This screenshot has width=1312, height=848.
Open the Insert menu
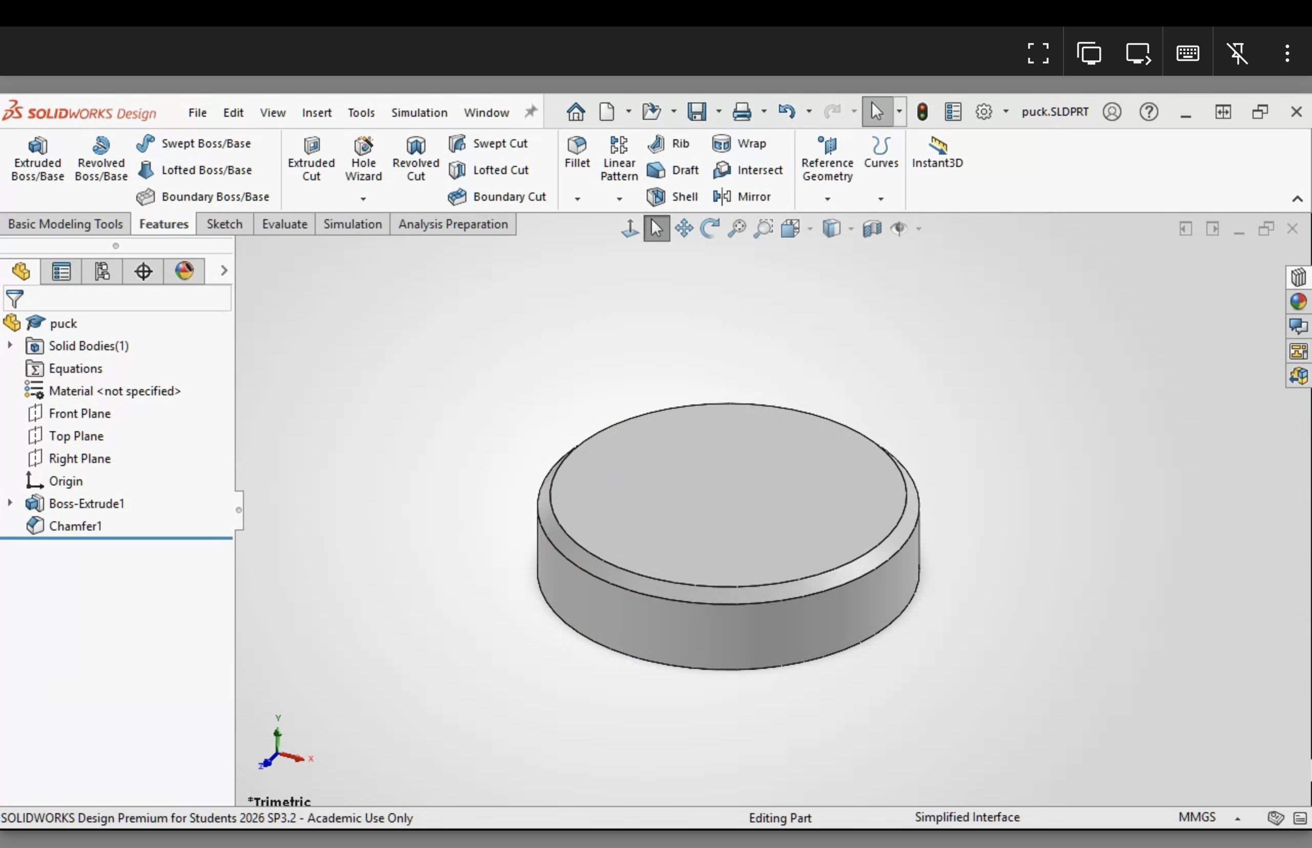[x=316, y=112]
